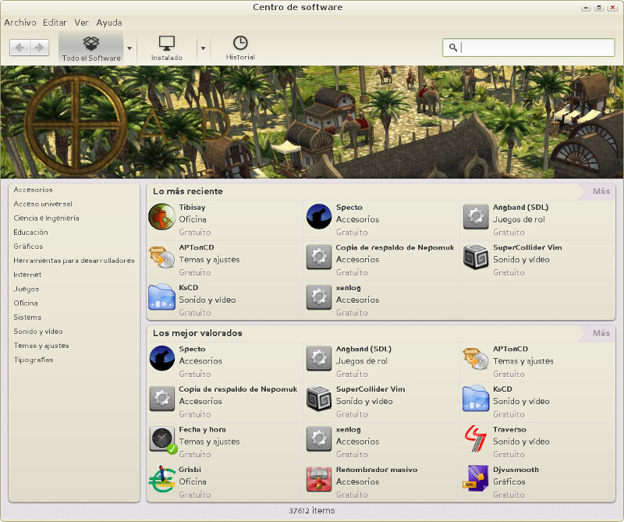The height and width of the screenshot is (522, 624).
Task: Click the forward navigation arrow
Action: [x=40, y=48]
